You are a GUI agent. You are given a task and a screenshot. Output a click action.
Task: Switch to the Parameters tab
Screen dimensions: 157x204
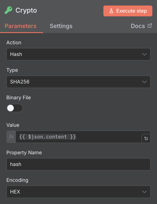(x=20, y=26)
